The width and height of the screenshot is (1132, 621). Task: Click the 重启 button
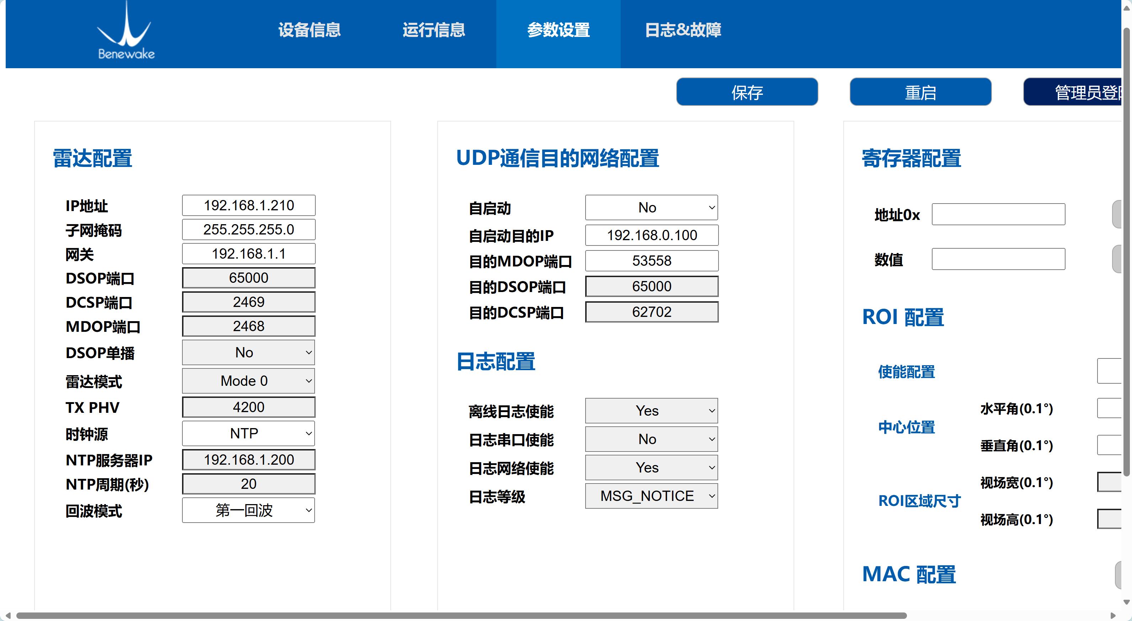[x=920, y=92]
